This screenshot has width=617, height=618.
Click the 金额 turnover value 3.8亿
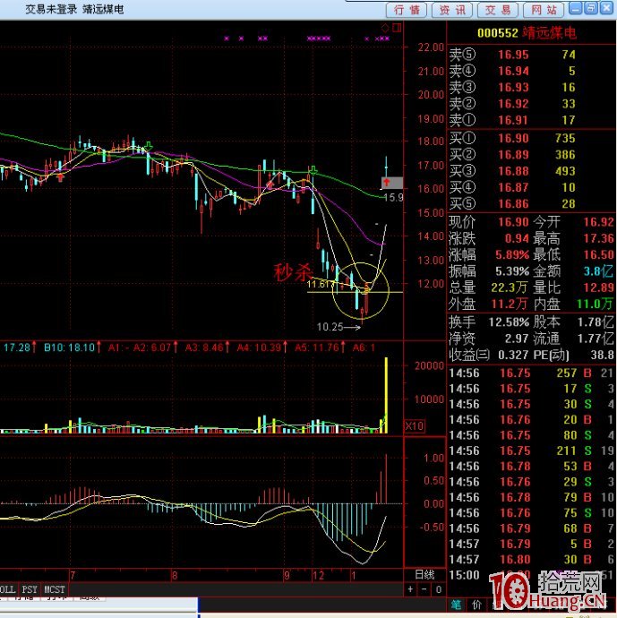pyautogui.click(x=598, y=271)
